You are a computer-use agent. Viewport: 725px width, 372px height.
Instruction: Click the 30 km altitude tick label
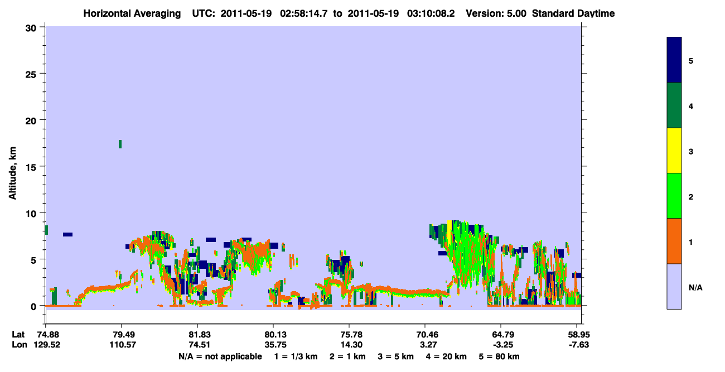(x=33, y=27)
